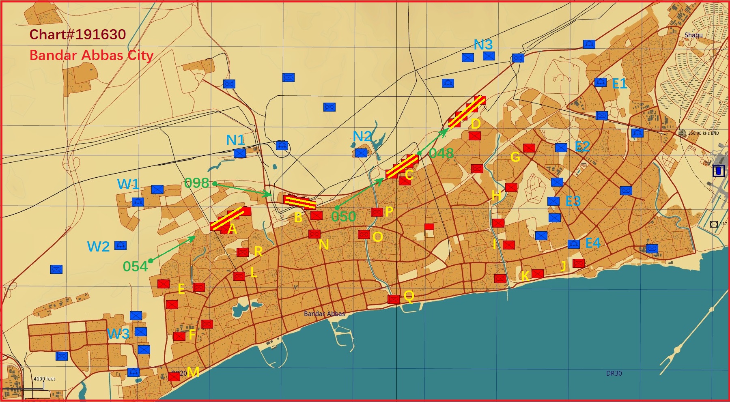Select the red unit marker next to Q

(393, 299)
